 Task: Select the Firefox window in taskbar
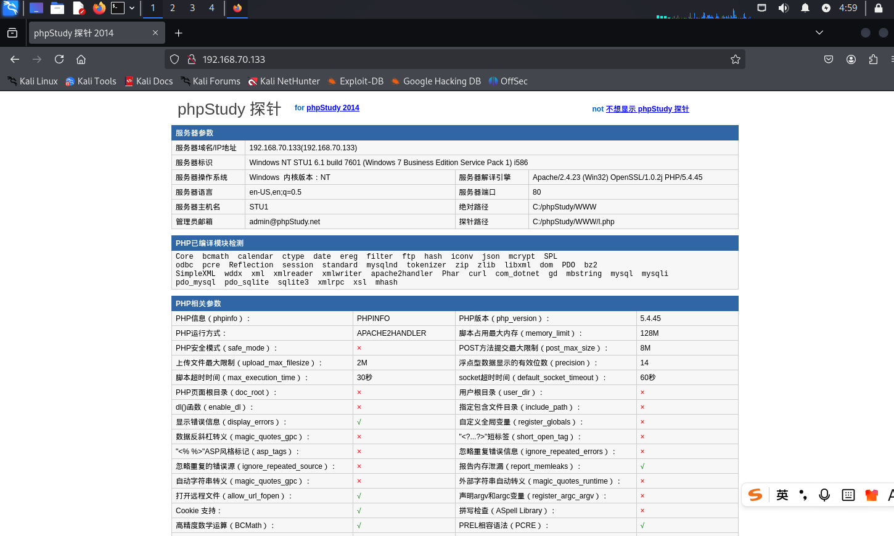tap(237, 8)
